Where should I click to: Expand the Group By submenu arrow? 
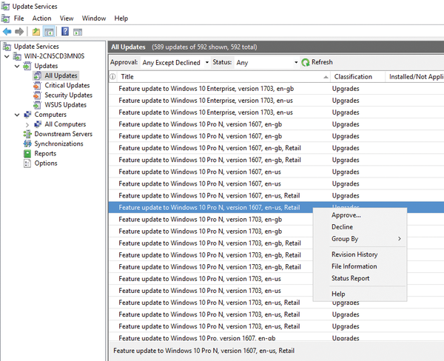coord(400,239)
